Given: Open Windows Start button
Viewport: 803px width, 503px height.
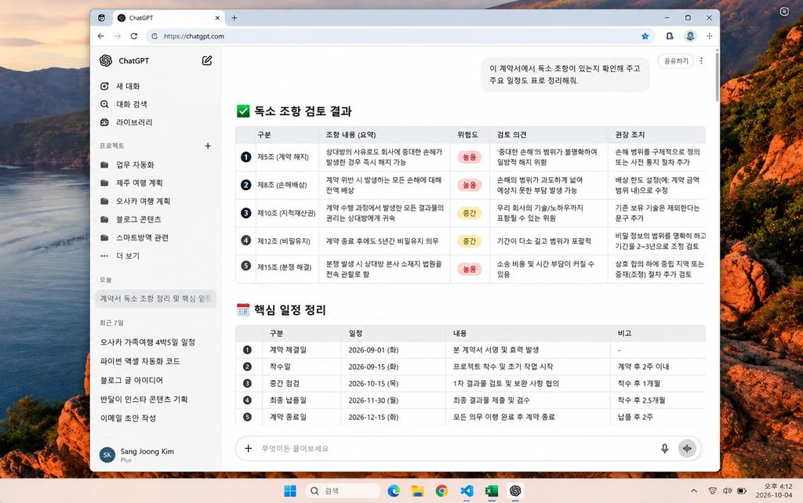Looking at the screenshot, I should pos(290,490).
